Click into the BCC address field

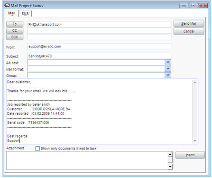(x=99, y=37)
